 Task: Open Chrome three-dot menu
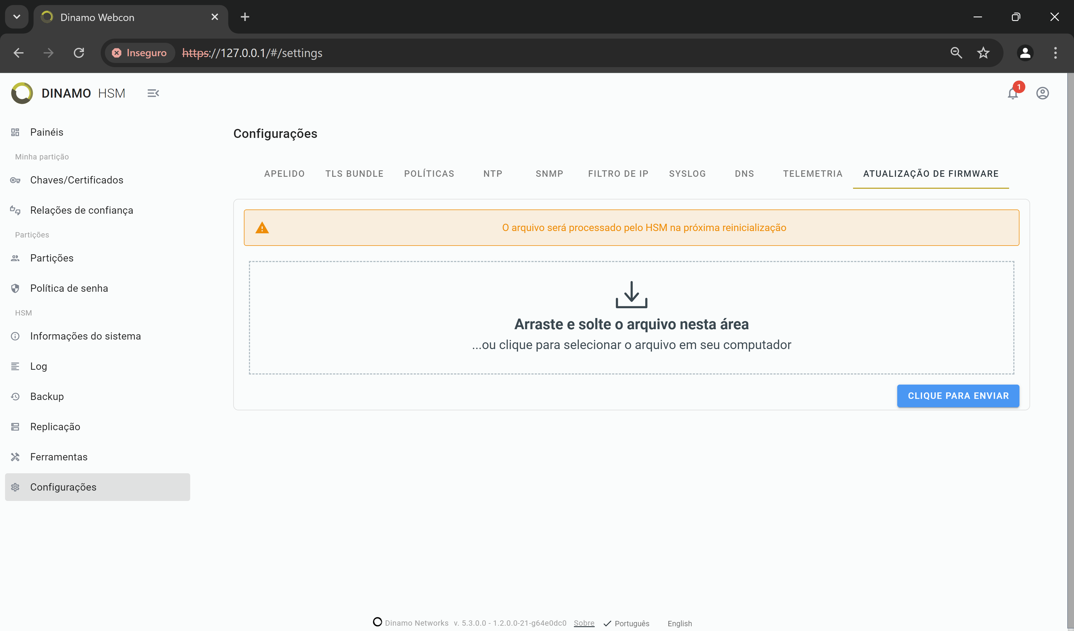click(x=1055, y=53)
